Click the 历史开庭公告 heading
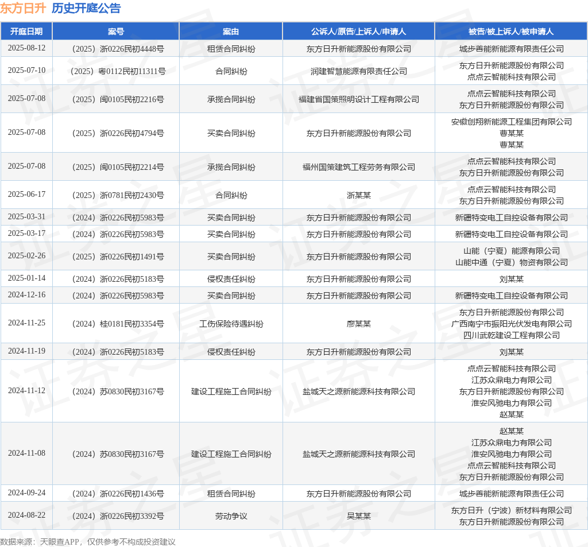This screenshot has width=588, height=547. click(x=86, y=8)
